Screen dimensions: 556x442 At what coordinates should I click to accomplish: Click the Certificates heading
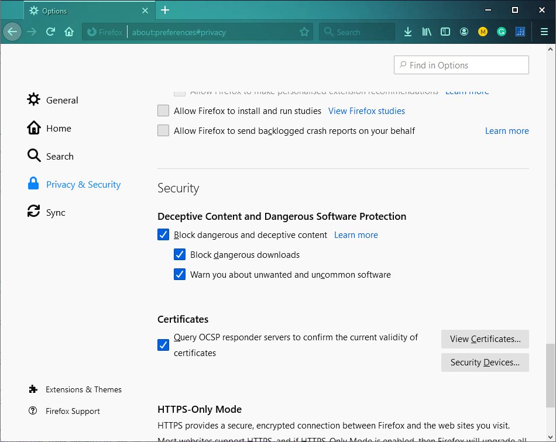tap(183, 319)
